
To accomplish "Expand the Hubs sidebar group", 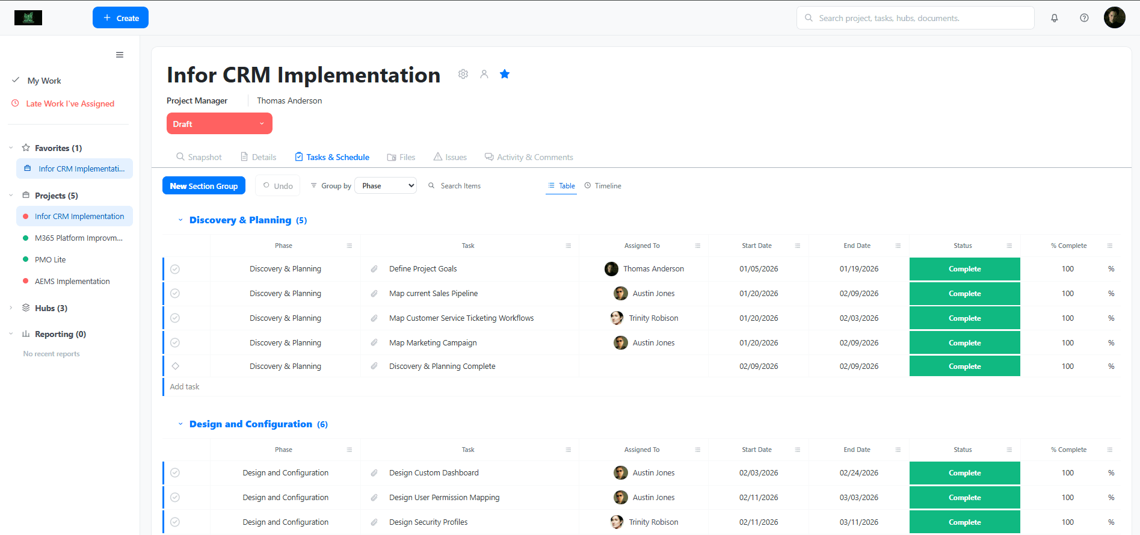I will [x=11, y=308].
